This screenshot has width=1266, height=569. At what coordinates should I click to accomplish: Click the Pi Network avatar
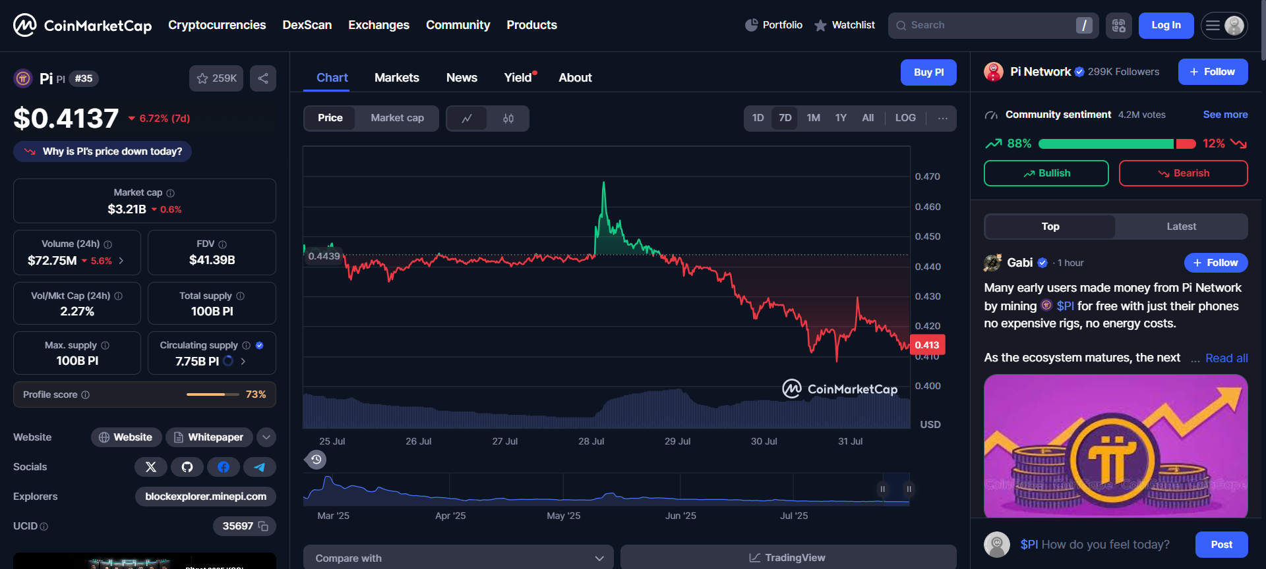point(994,72)
